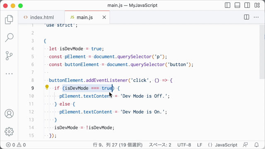Close the main.js tab
This screenshot has width=265, height=149.
click(104, 17)
